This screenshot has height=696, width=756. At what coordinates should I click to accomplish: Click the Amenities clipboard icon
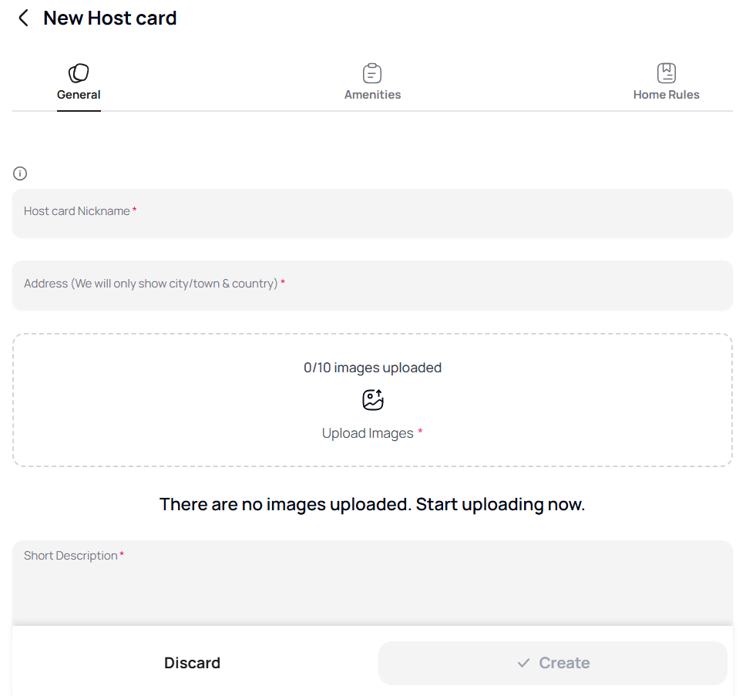pyautogui.click(x=372, y=72)
